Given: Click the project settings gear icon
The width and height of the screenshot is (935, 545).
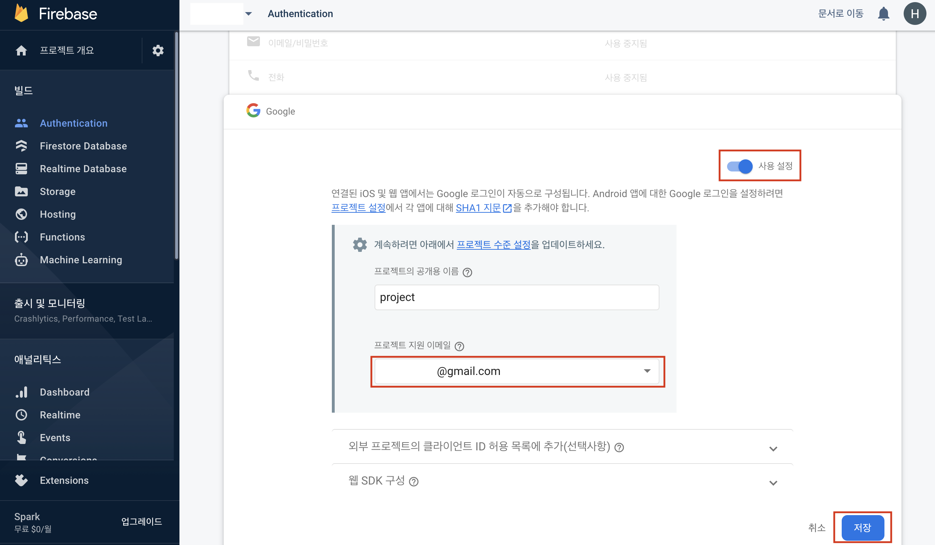Looking at the screenshot, I should click(x=158, y=51).
